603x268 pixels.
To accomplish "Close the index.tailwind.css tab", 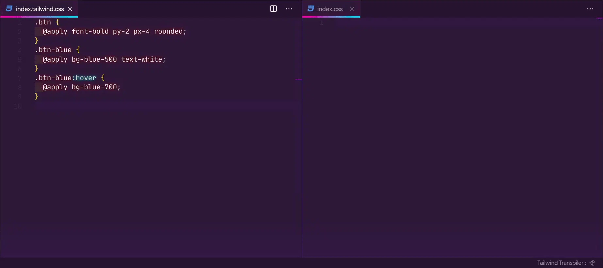I will pyautogui.click(x=70, y=9).
